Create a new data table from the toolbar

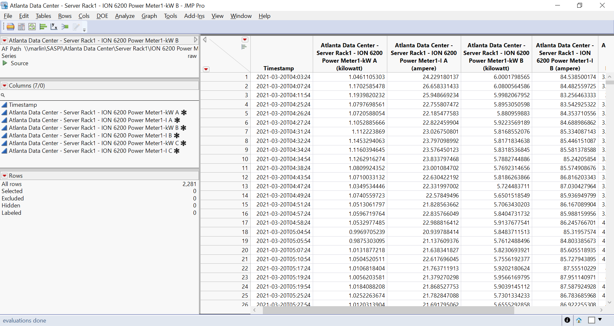pos(11,27)
